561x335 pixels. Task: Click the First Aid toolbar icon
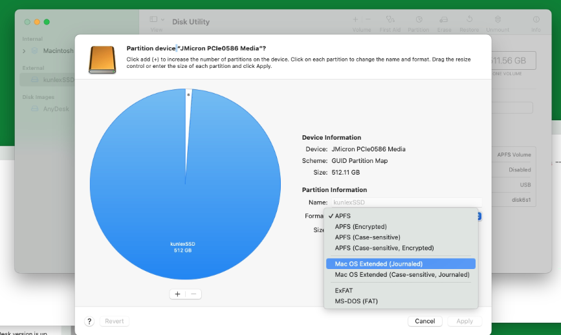390,23
